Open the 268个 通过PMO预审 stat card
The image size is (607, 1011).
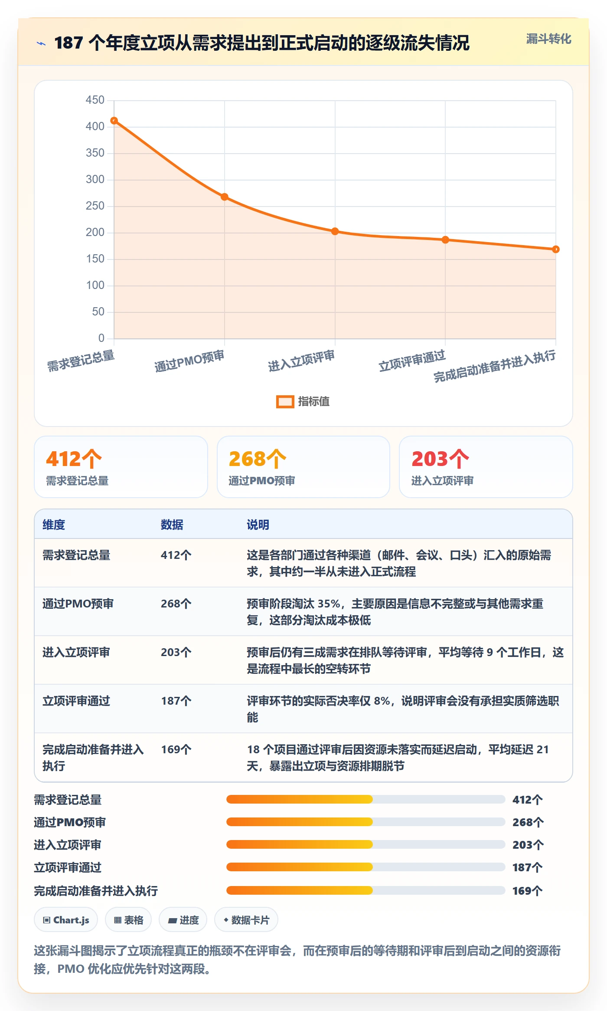[303, 467]
